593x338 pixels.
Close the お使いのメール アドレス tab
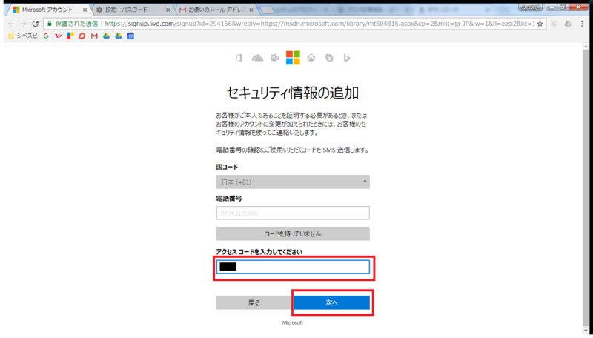pyautogui.click(x=251, y=10)
